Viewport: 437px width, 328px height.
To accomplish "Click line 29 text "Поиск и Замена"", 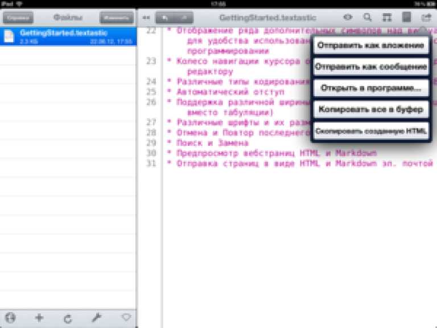I will pyautogui.click(x=212, y=143).
